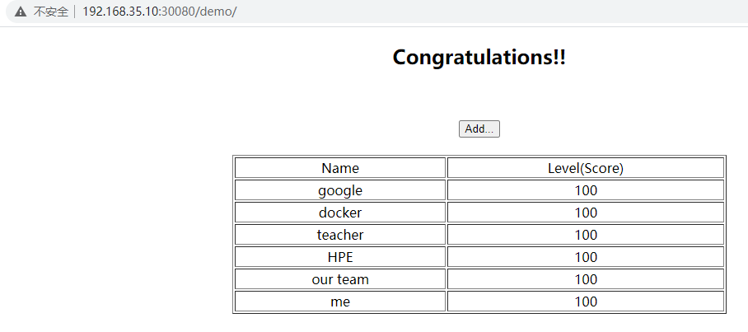The height and width of the screenshot is (332, 748).
Task: Click the Name column header
Action: [340, 168]
